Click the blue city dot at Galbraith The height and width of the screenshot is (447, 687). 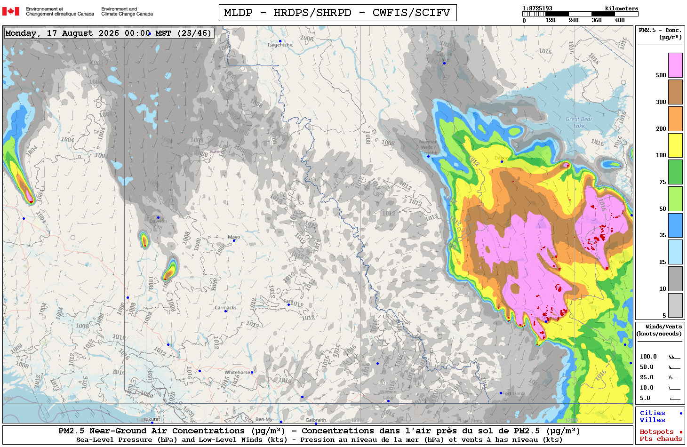pos(316,423)
